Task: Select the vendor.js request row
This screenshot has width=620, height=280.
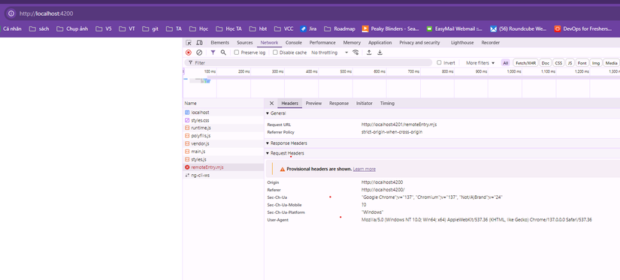Action: (x=223, y=143)
